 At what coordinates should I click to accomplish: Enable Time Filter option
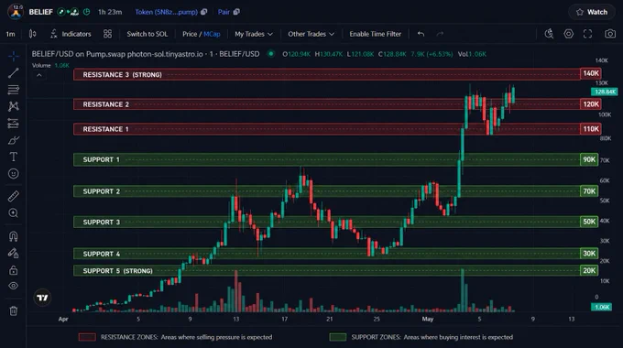point(376,34)
